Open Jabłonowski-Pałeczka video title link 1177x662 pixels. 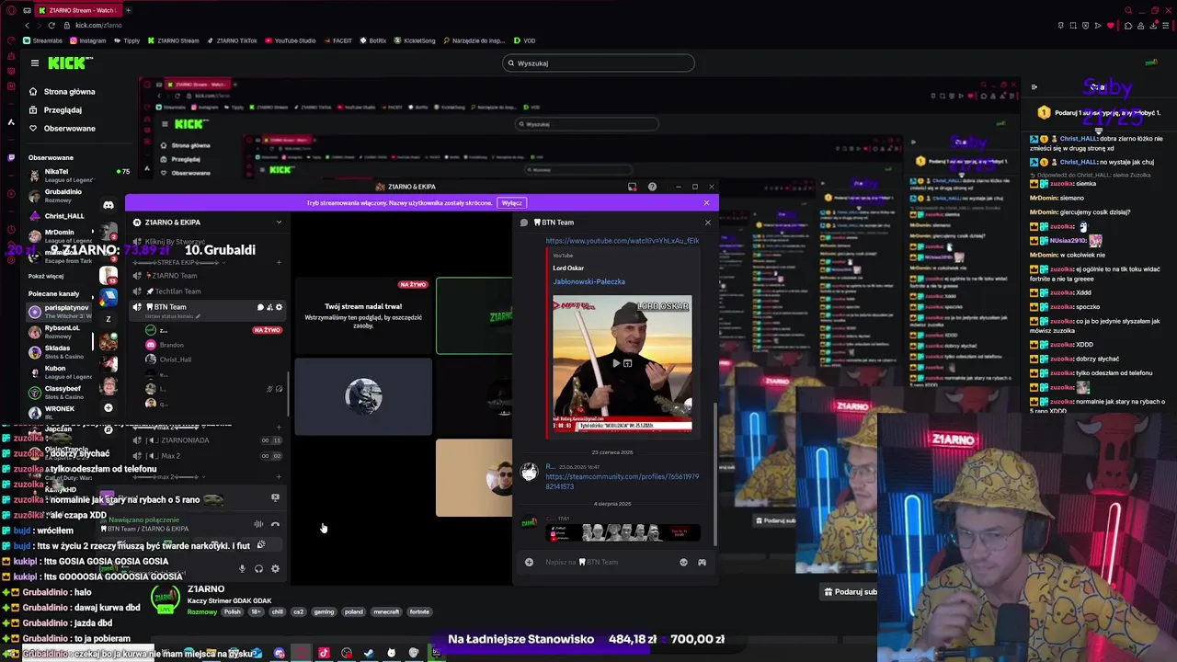point(588,281)
